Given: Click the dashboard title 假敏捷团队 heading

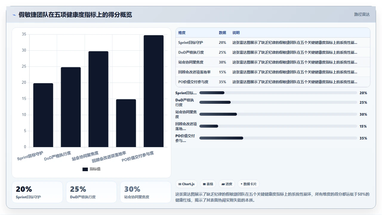Looking at the screenshot, I should pyautogui.click(x=75, y=15).
